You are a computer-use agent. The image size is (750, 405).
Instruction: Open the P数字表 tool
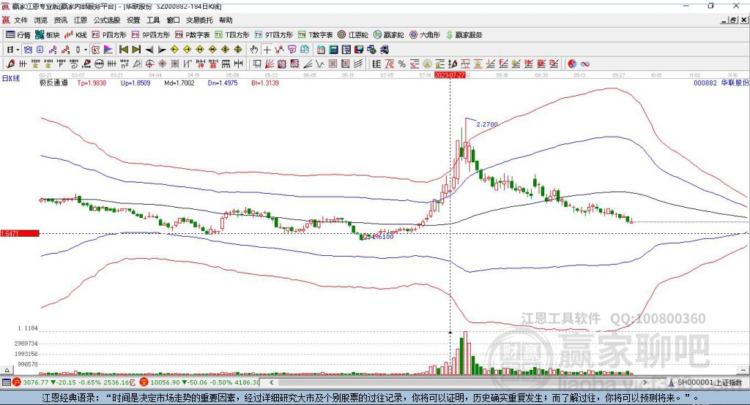(x=193, y=35)
